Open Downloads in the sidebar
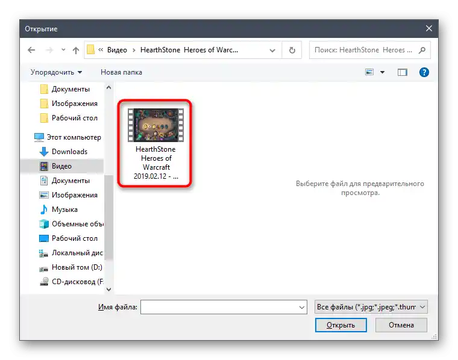The height and width of the screenshot is (360, 458). click(63, 152)
